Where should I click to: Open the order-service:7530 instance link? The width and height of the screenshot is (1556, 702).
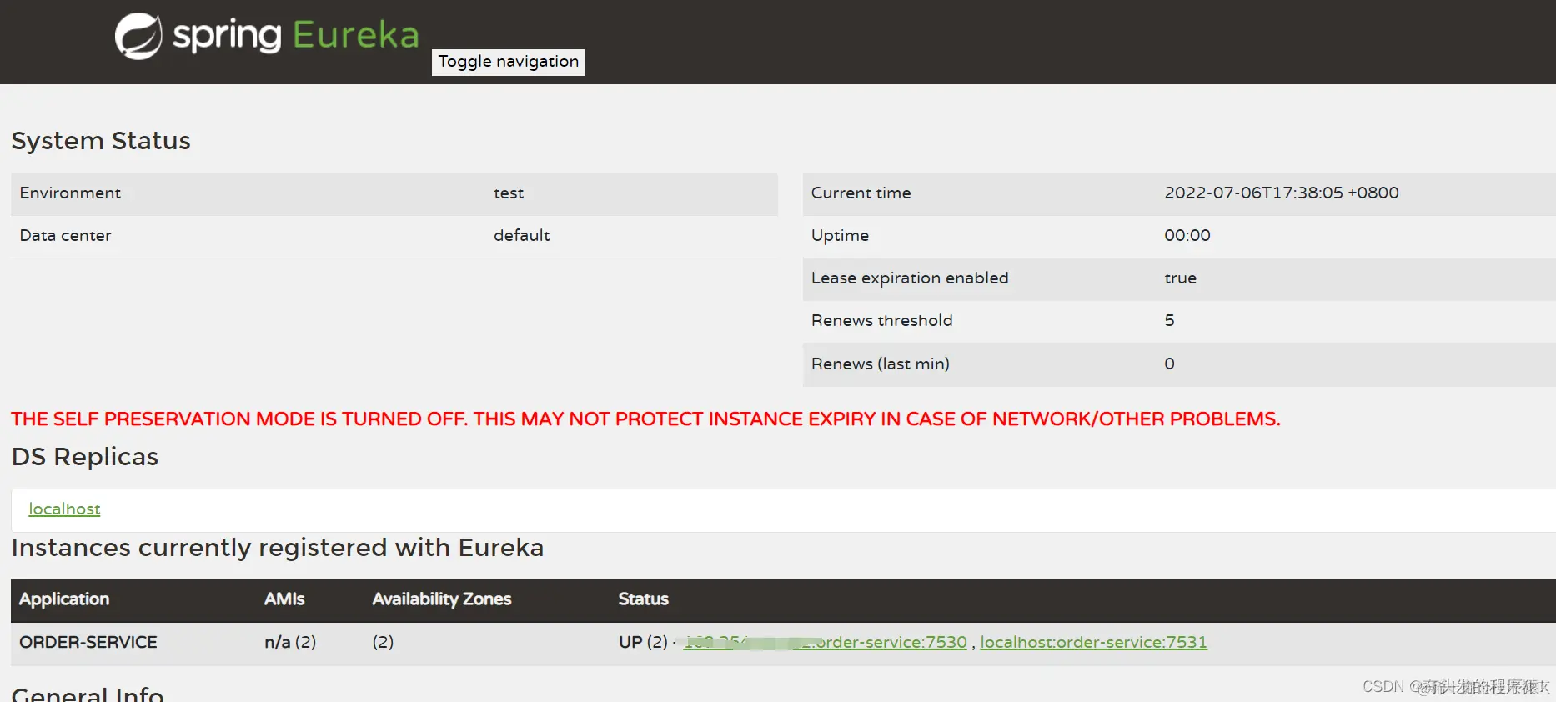click(826, 642)
